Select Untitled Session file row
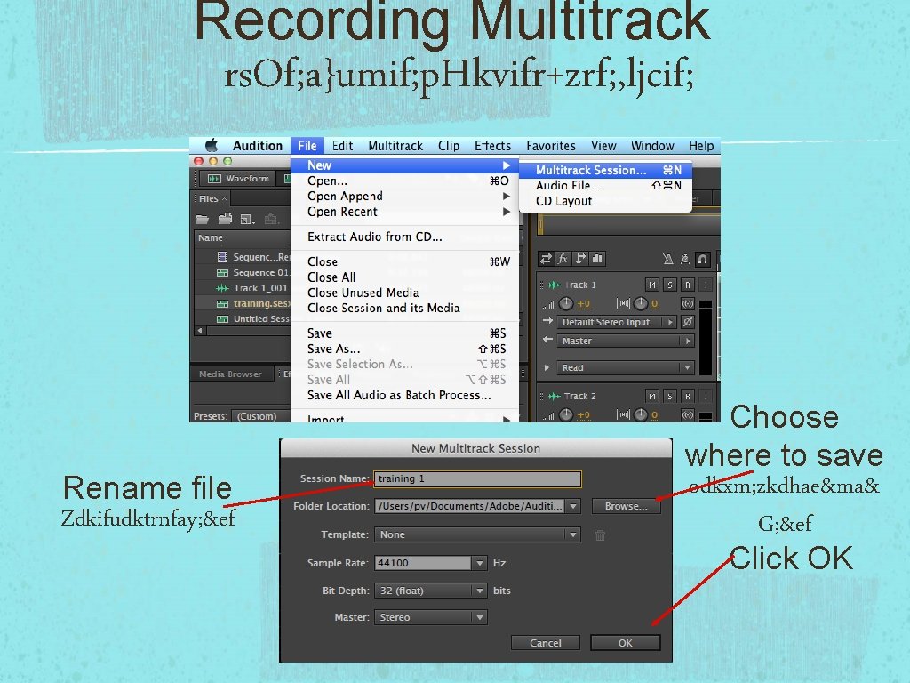The image size is (910, 683). pyautogui.click(x=242, y=319)
